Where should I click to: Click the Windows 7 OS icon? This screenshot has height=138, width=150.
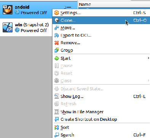[x=8, y=27]
